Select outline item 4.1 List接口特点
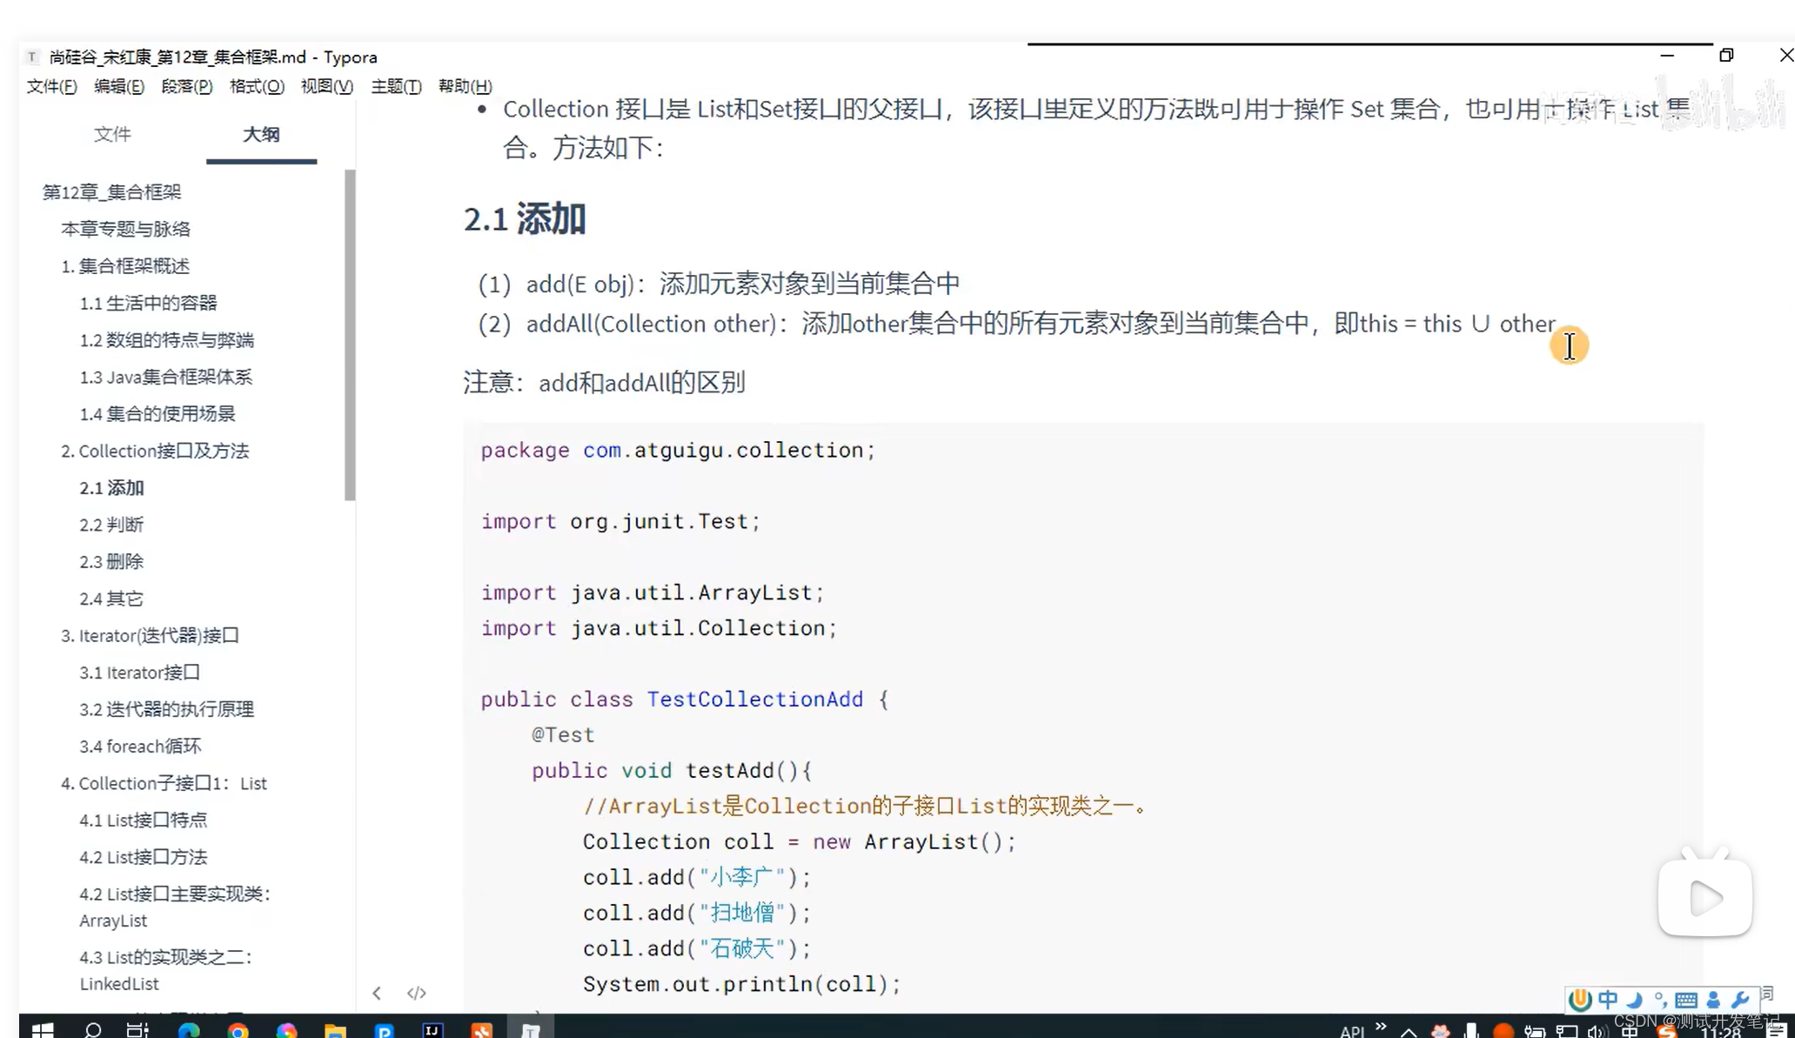The width and height of the screenshot is (1795, 1038). coord(143,820)
